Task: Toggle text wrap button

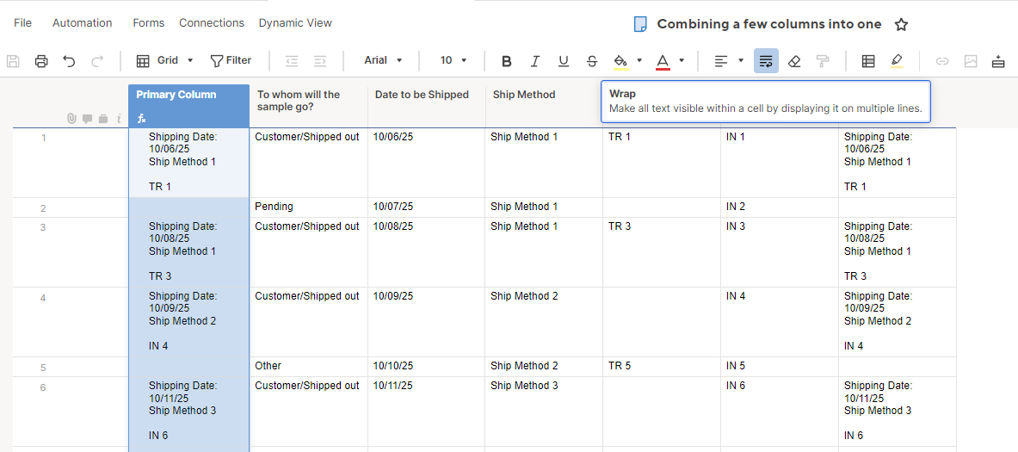Action: pyautogui.click(x=766, y=60)
